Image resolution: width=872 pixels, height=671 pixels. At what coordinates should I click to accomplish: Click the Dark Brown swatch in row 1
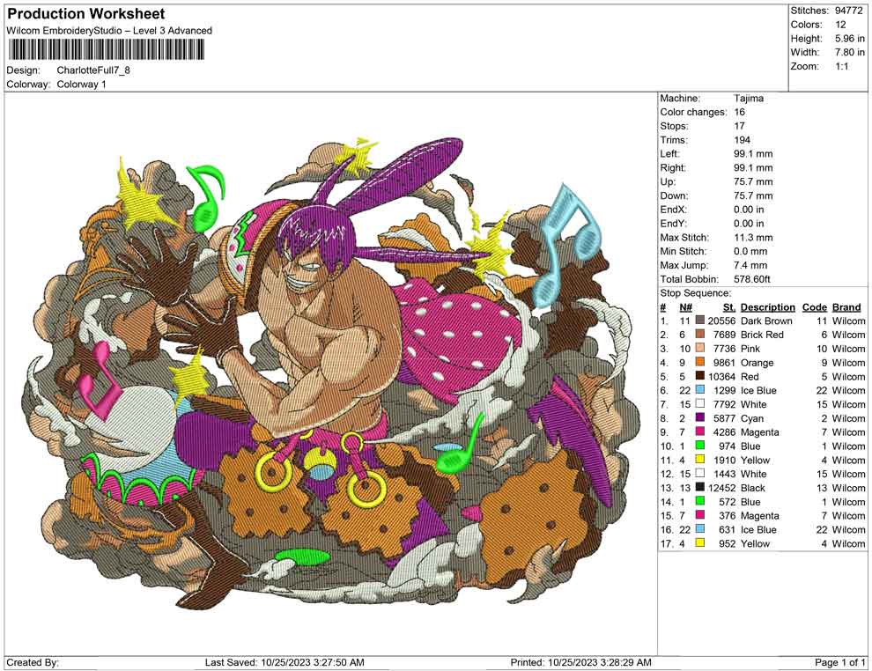[x=699, y=321]
